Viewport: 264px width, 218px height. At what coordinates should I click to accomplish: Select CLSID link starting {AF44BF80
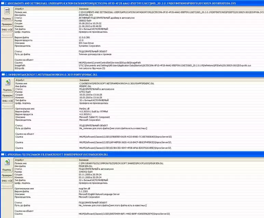[x=125, y=142]
